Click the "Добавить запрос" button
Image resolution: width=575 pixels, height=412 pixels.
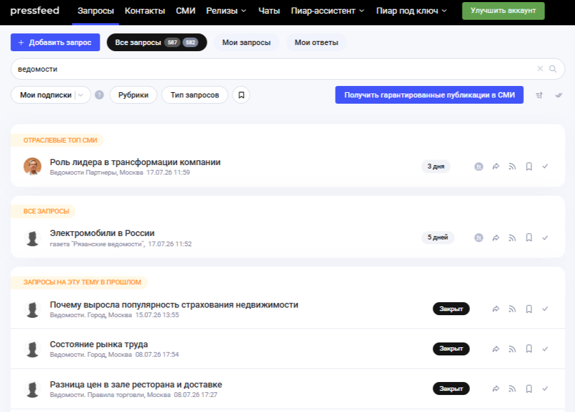click(55, 42)
